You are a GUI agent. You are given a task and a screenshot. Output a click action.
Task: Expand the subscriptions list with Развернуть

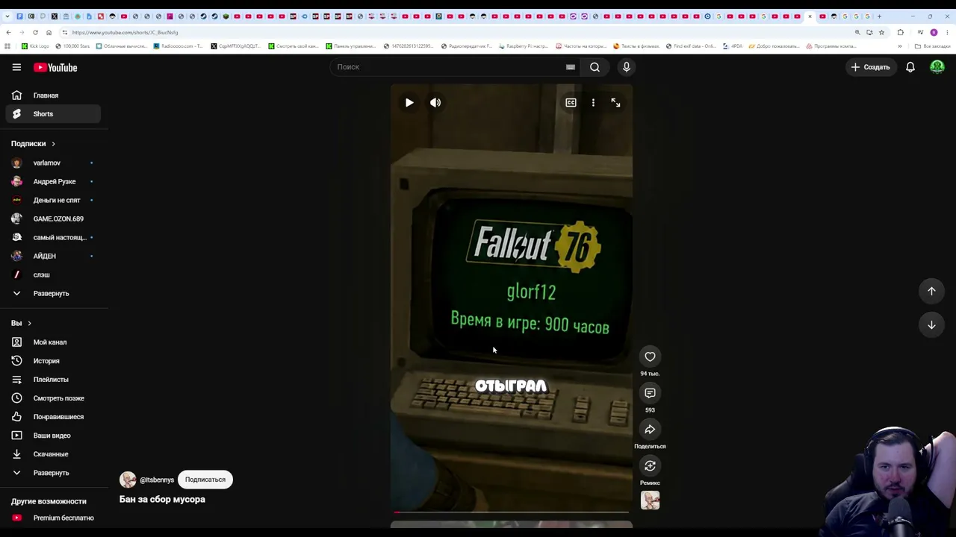tap(52, 293)
